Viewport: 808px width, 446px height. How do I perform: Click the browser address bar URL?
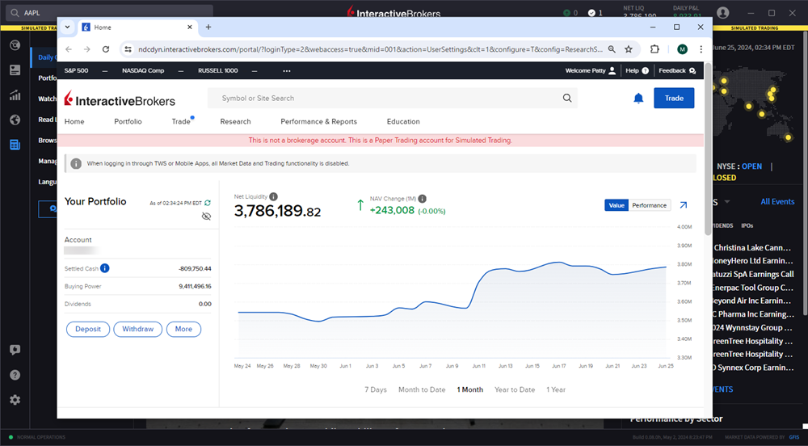coord(370,49)
